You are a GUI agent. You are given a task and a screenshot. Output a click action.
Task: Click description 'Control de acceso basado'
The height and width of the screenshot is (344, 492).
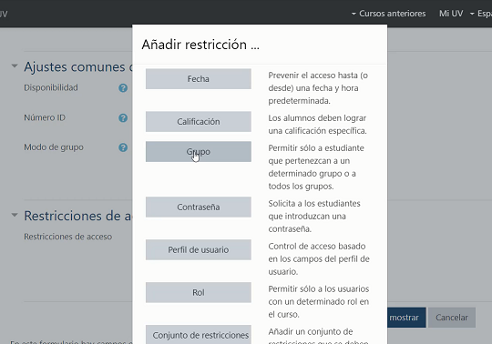pyautogui.click(x=319, y=258)
